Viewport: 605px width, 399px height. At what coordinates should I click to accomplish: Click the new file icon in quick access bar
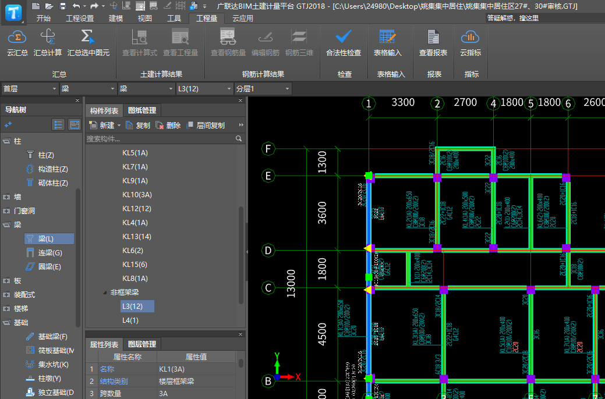(36, 6)
